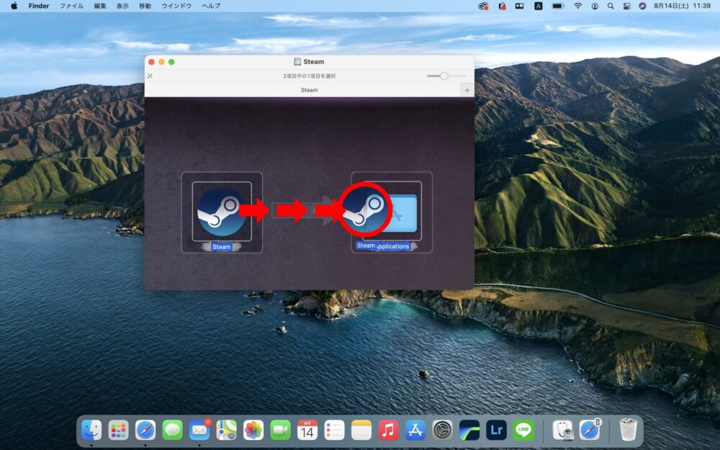This screenshot has width=720, height=450.
Task: Open Notes from the Dock
Action: 361,431
